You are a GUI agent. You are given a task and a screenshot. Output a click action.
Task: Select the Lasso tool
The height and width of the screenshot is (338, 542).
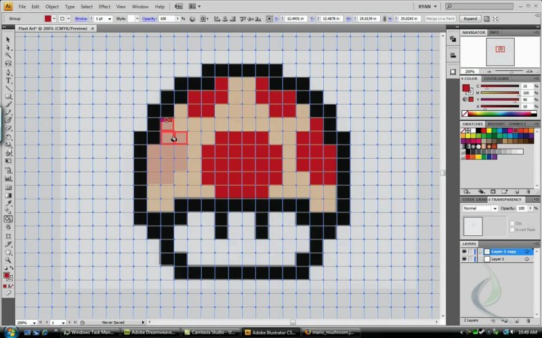8,64
